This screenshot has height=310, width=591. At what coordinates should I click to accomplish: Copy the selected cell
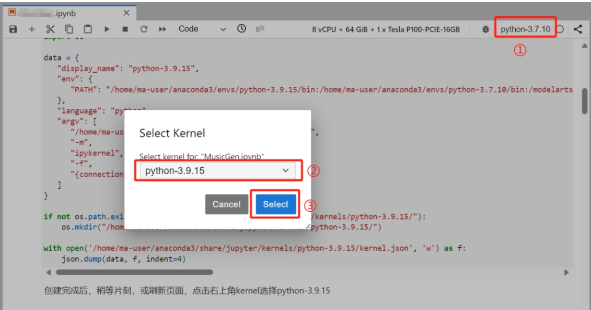(69, 29)
